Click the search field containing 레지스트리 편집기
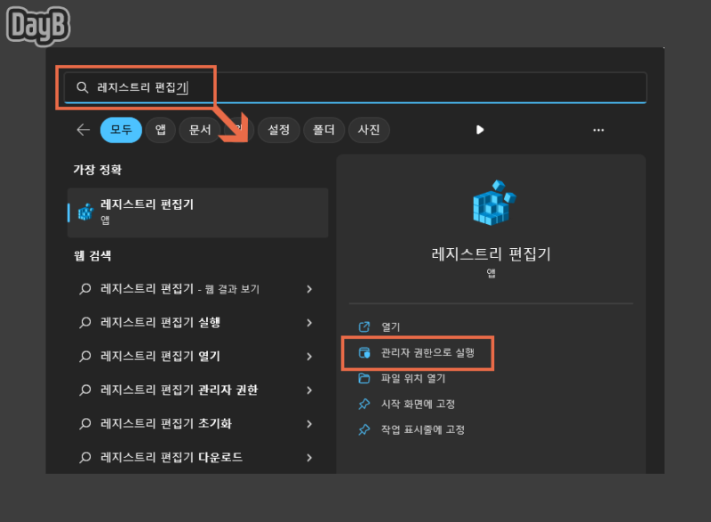This screenshot has height=522, width=711. [355, 87]
